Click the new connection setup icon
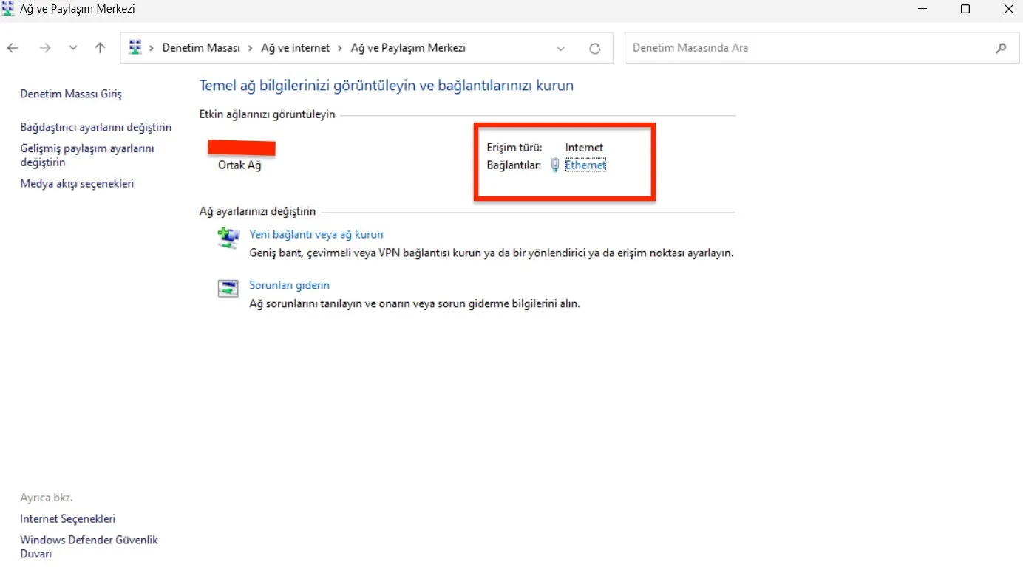Screen dimensions: 1023x573 [228, 237]
